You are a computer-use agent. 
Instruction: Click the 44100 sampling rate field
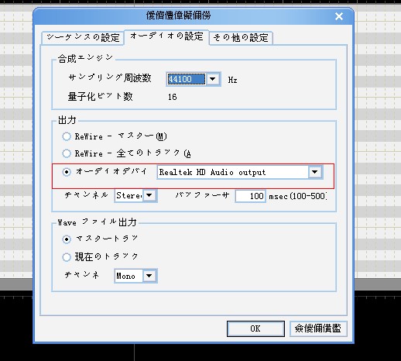(187, 79)
